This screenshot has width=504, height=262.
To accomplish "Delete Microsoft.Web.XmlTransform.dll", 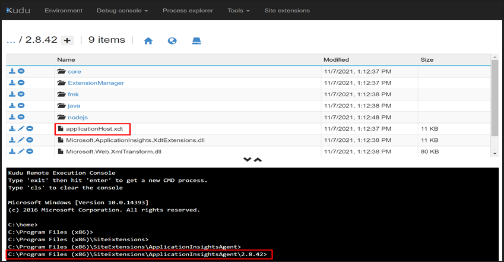I will point(30,151).
